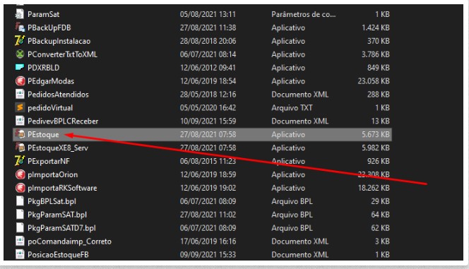469x269 pixels.
Task: Select the PEdgarModas file name
Action: (x=51, y=81)
